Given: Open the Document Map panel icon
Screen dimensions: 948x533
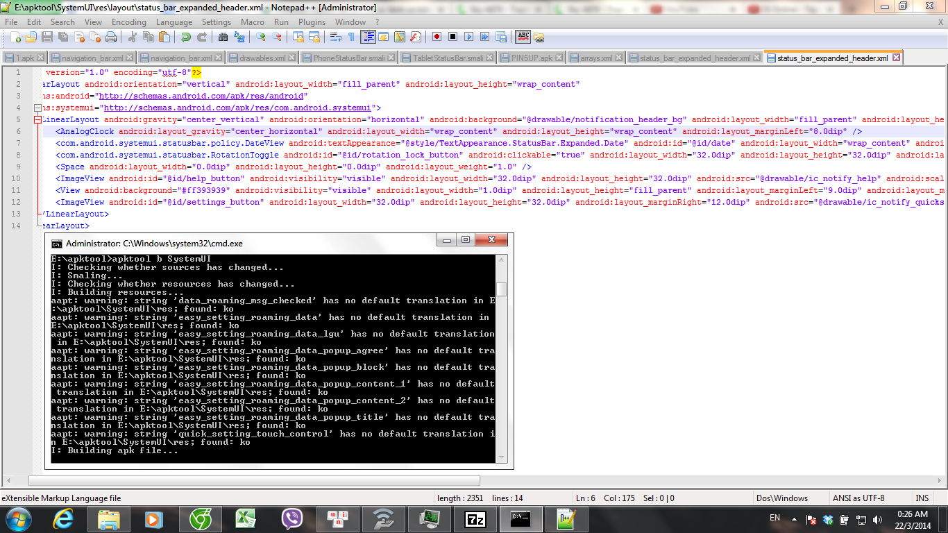Looking at the screenshot, I should pyautogui.click(x=400, y=37).
